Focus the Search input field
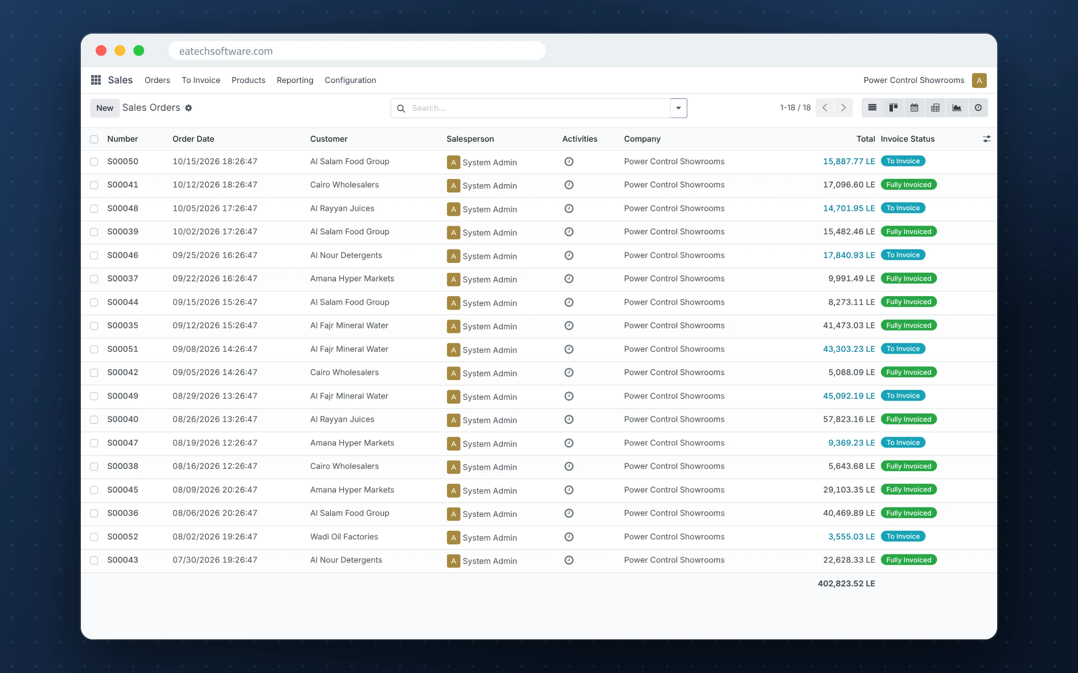The image size is (1078, 673). [539, 108]
